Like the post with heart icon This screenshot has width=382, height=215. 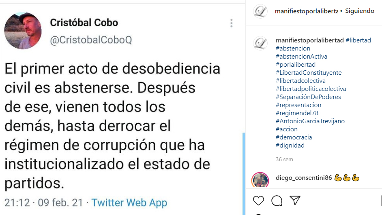tap(258, 201)
